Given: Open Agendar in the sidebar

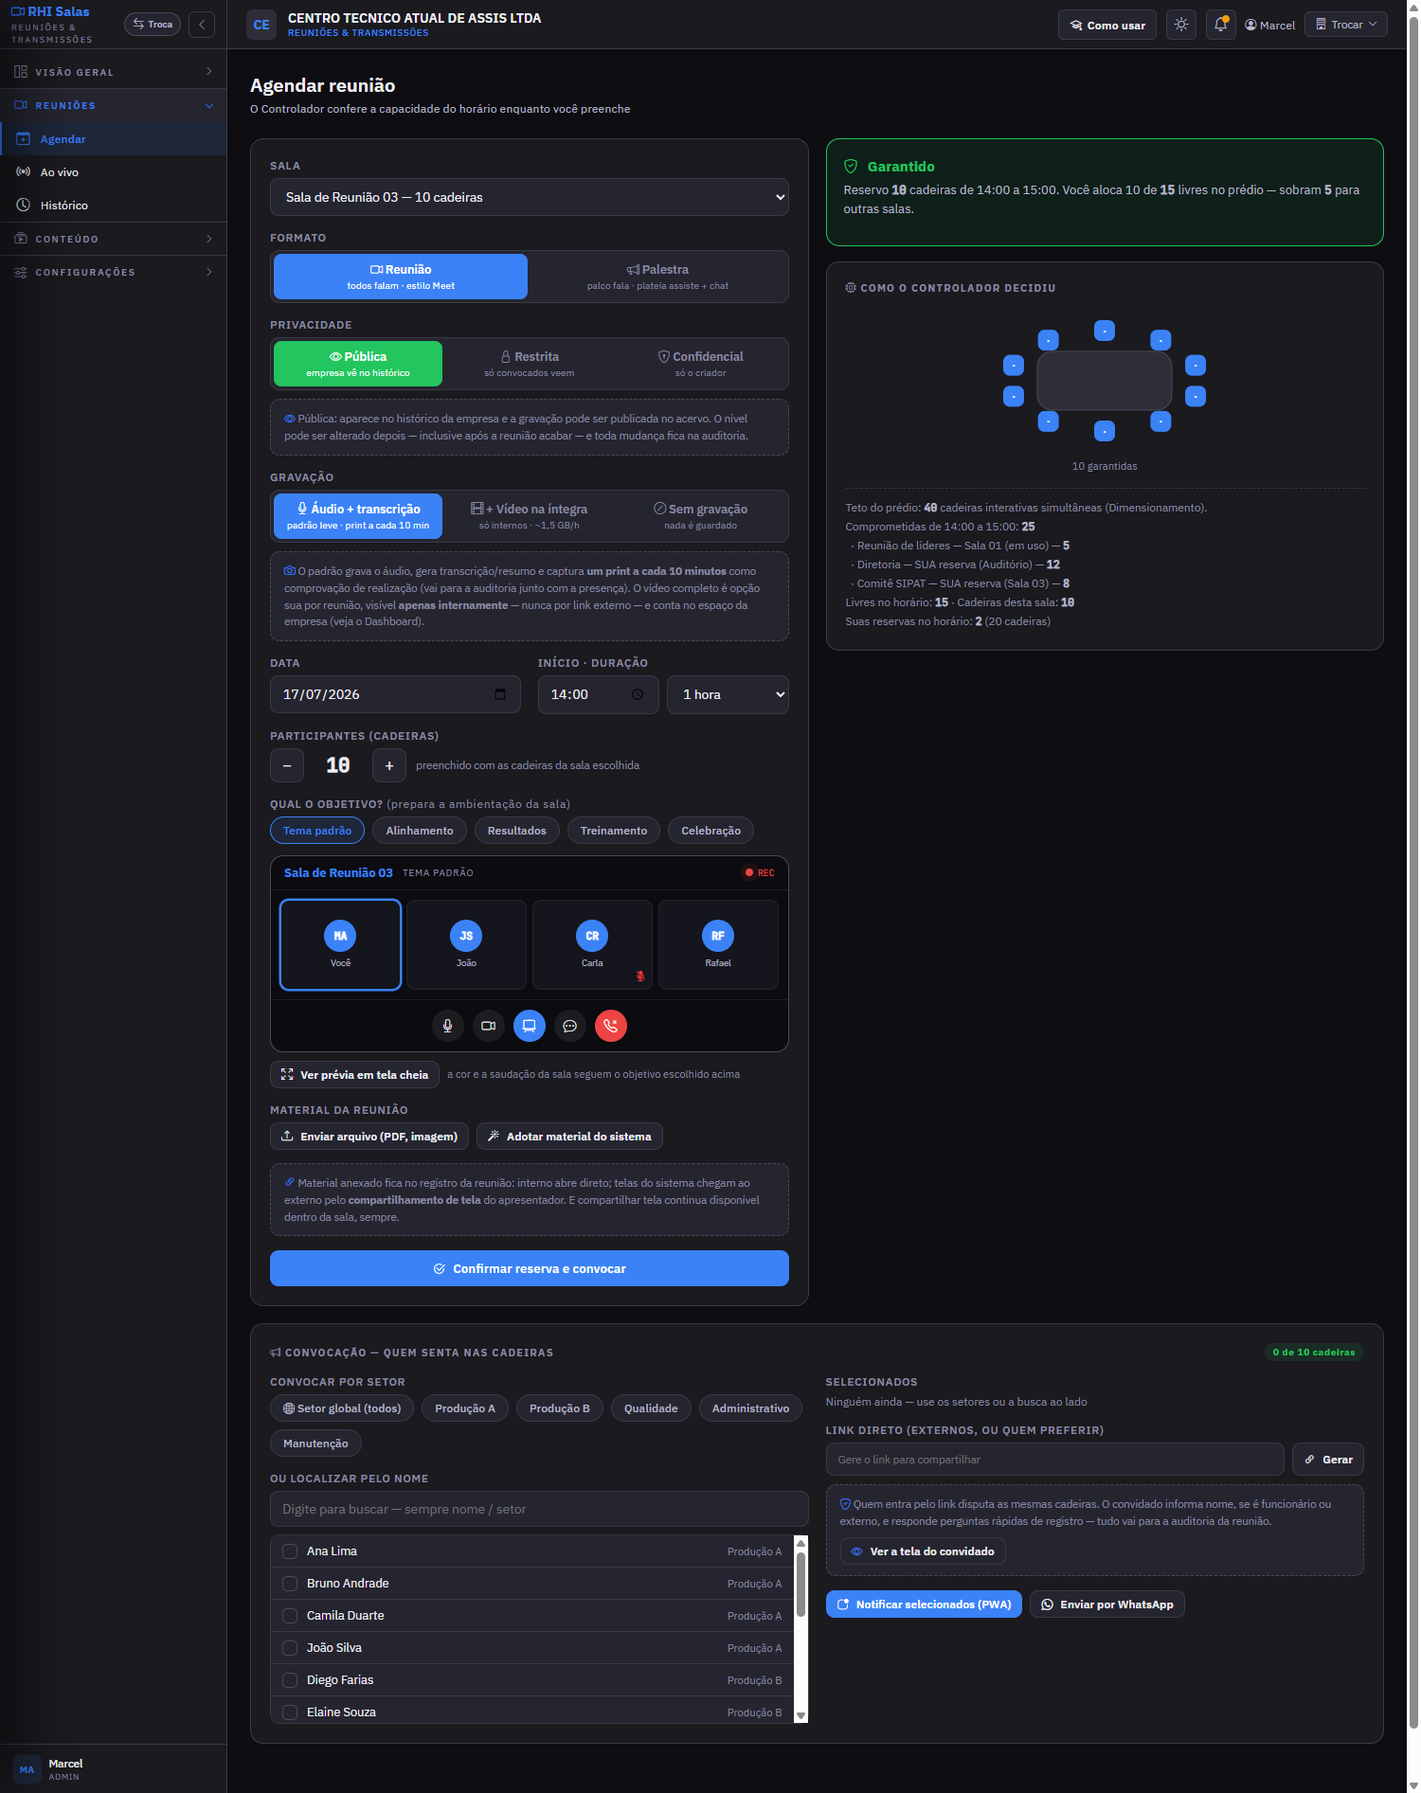Looking at the screenshot, I should [113, 139].
